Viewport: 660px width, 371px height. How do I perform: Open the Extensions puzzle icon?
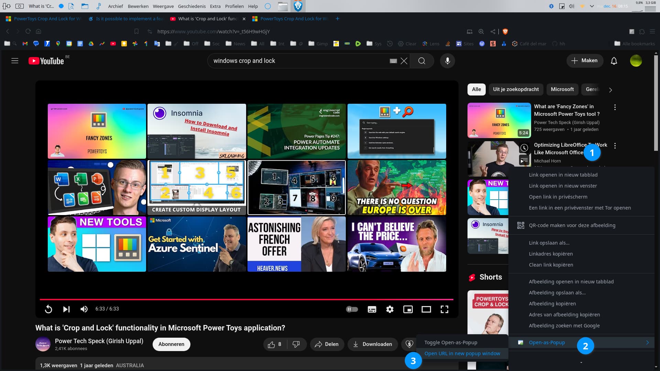[642, 31]
